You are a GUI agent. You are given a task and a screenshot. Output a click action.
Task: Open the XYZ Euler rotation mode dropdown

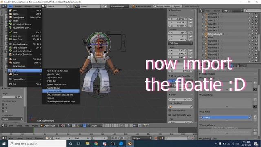[181, 43]
